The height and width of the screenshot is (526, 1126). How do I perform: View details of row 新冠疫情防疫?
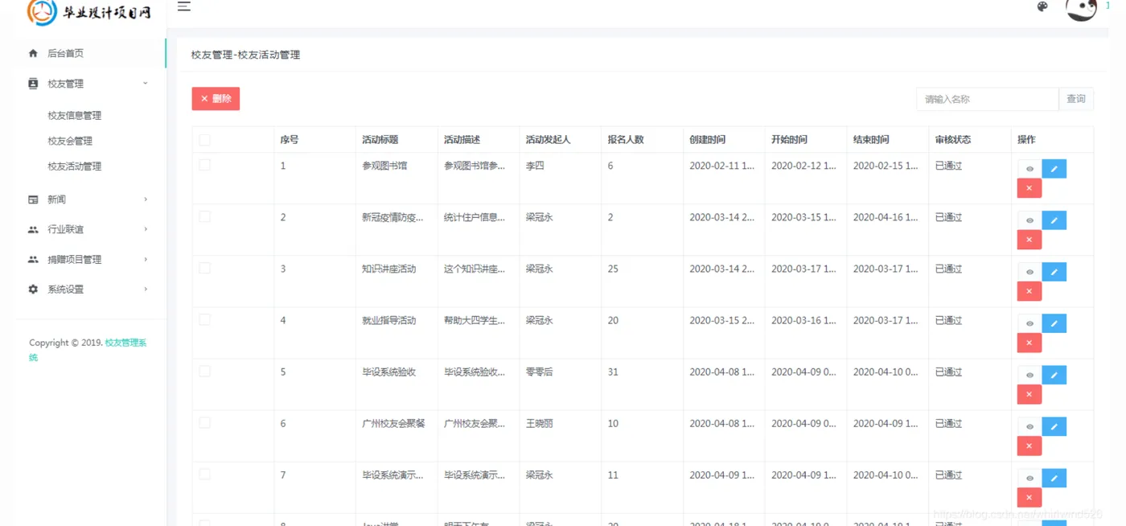pos(1029,220)
